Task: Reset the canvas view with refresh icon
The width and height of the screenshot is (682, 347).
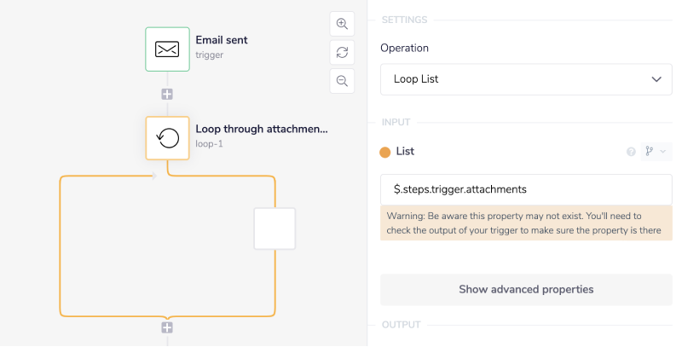Action: coord(342,52)
